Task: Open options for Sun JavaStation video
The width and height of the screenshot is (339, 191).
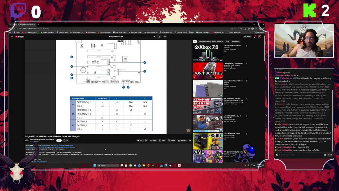Action: click(x=247, y=81)
